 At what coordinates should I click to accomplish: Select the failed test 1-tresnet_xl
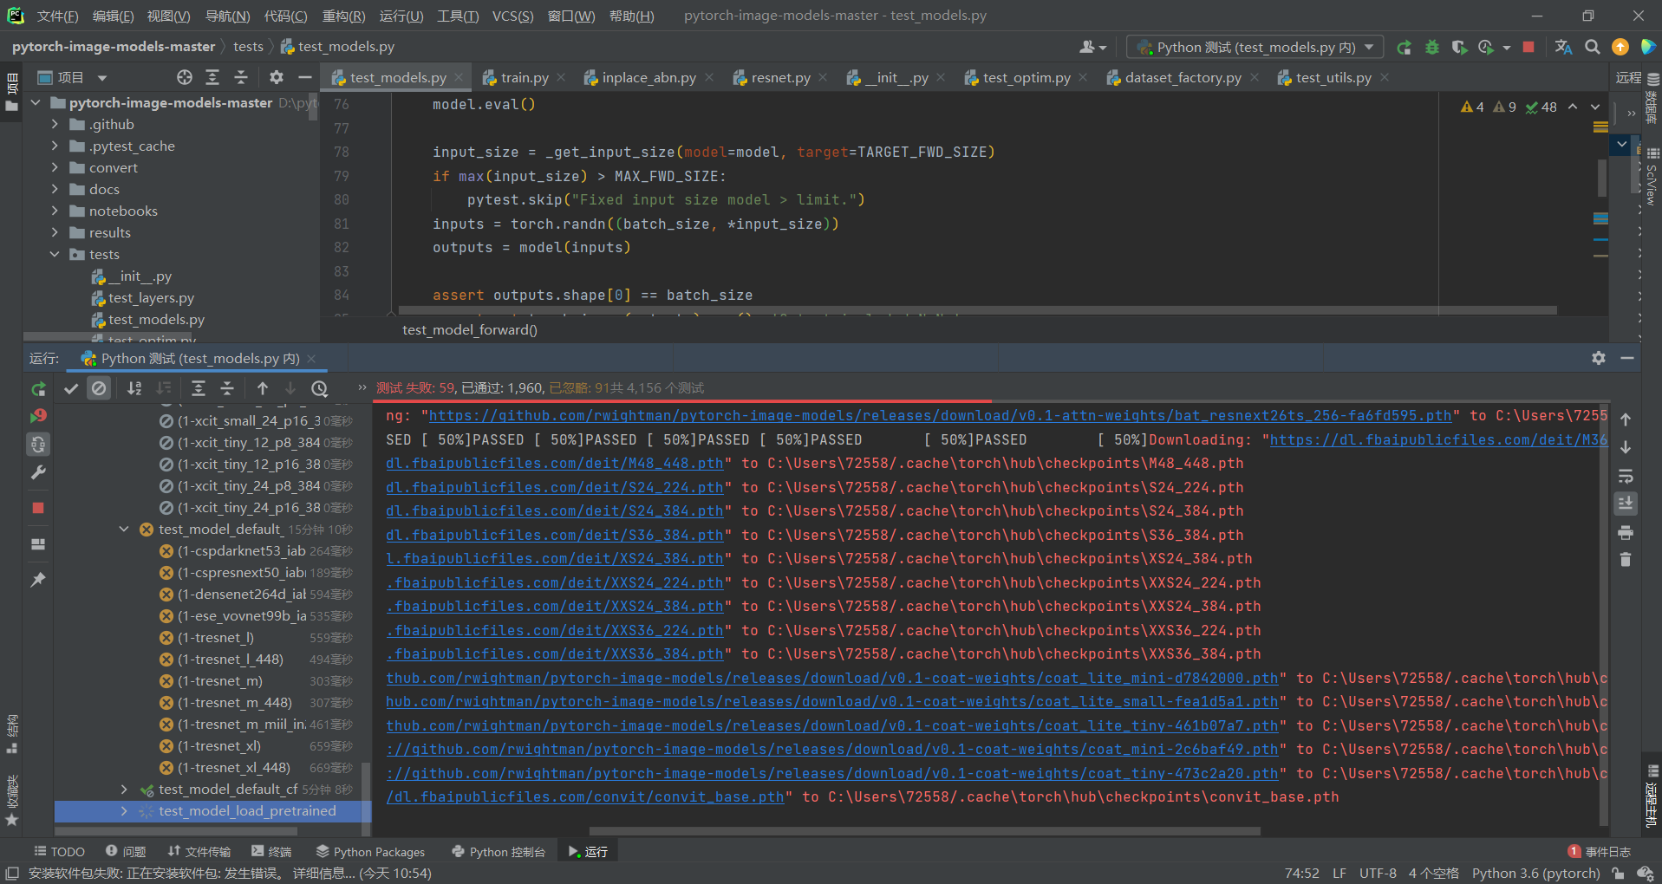point(219,745)
